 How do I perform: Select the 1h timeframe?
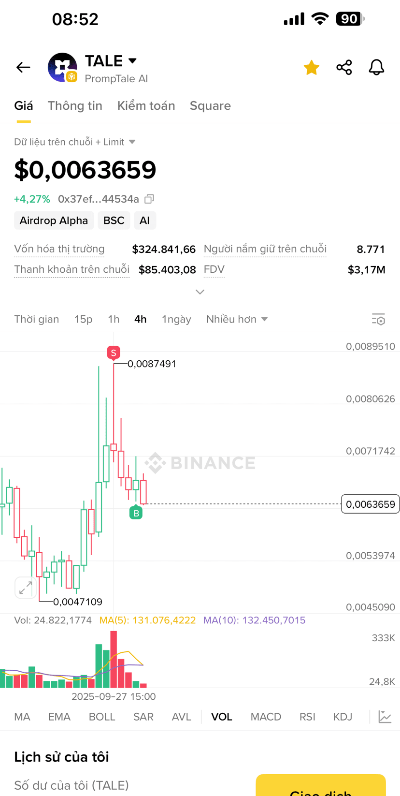tap(114, 319)
